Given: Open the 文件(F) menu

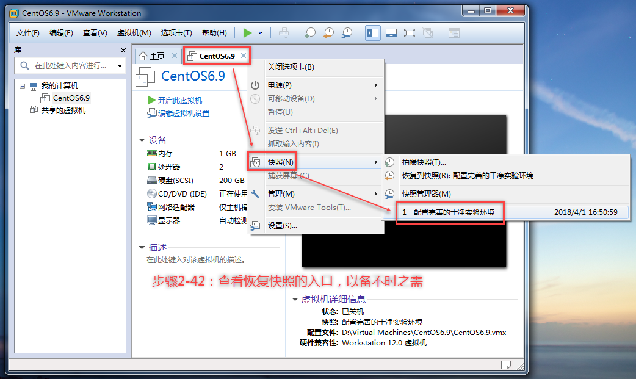Looking at the screenshot, I should [27, 33].
